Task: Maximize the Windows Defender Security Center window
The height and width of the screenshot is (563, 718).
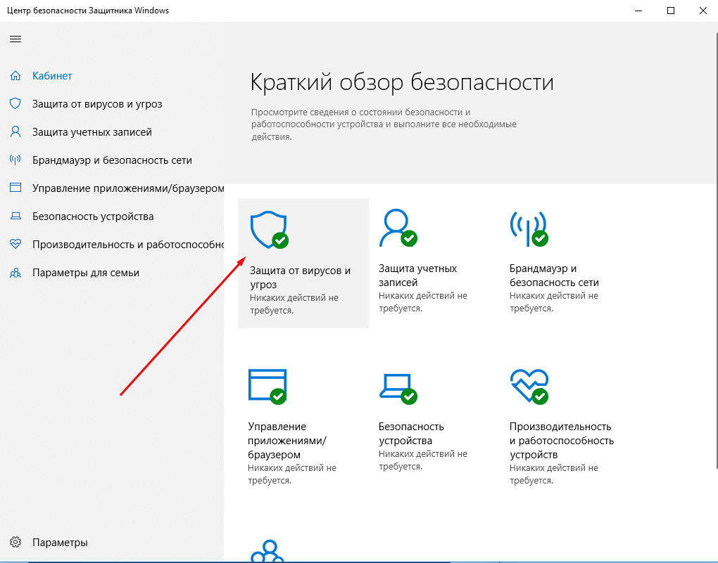Action: [x=671, y=11]
